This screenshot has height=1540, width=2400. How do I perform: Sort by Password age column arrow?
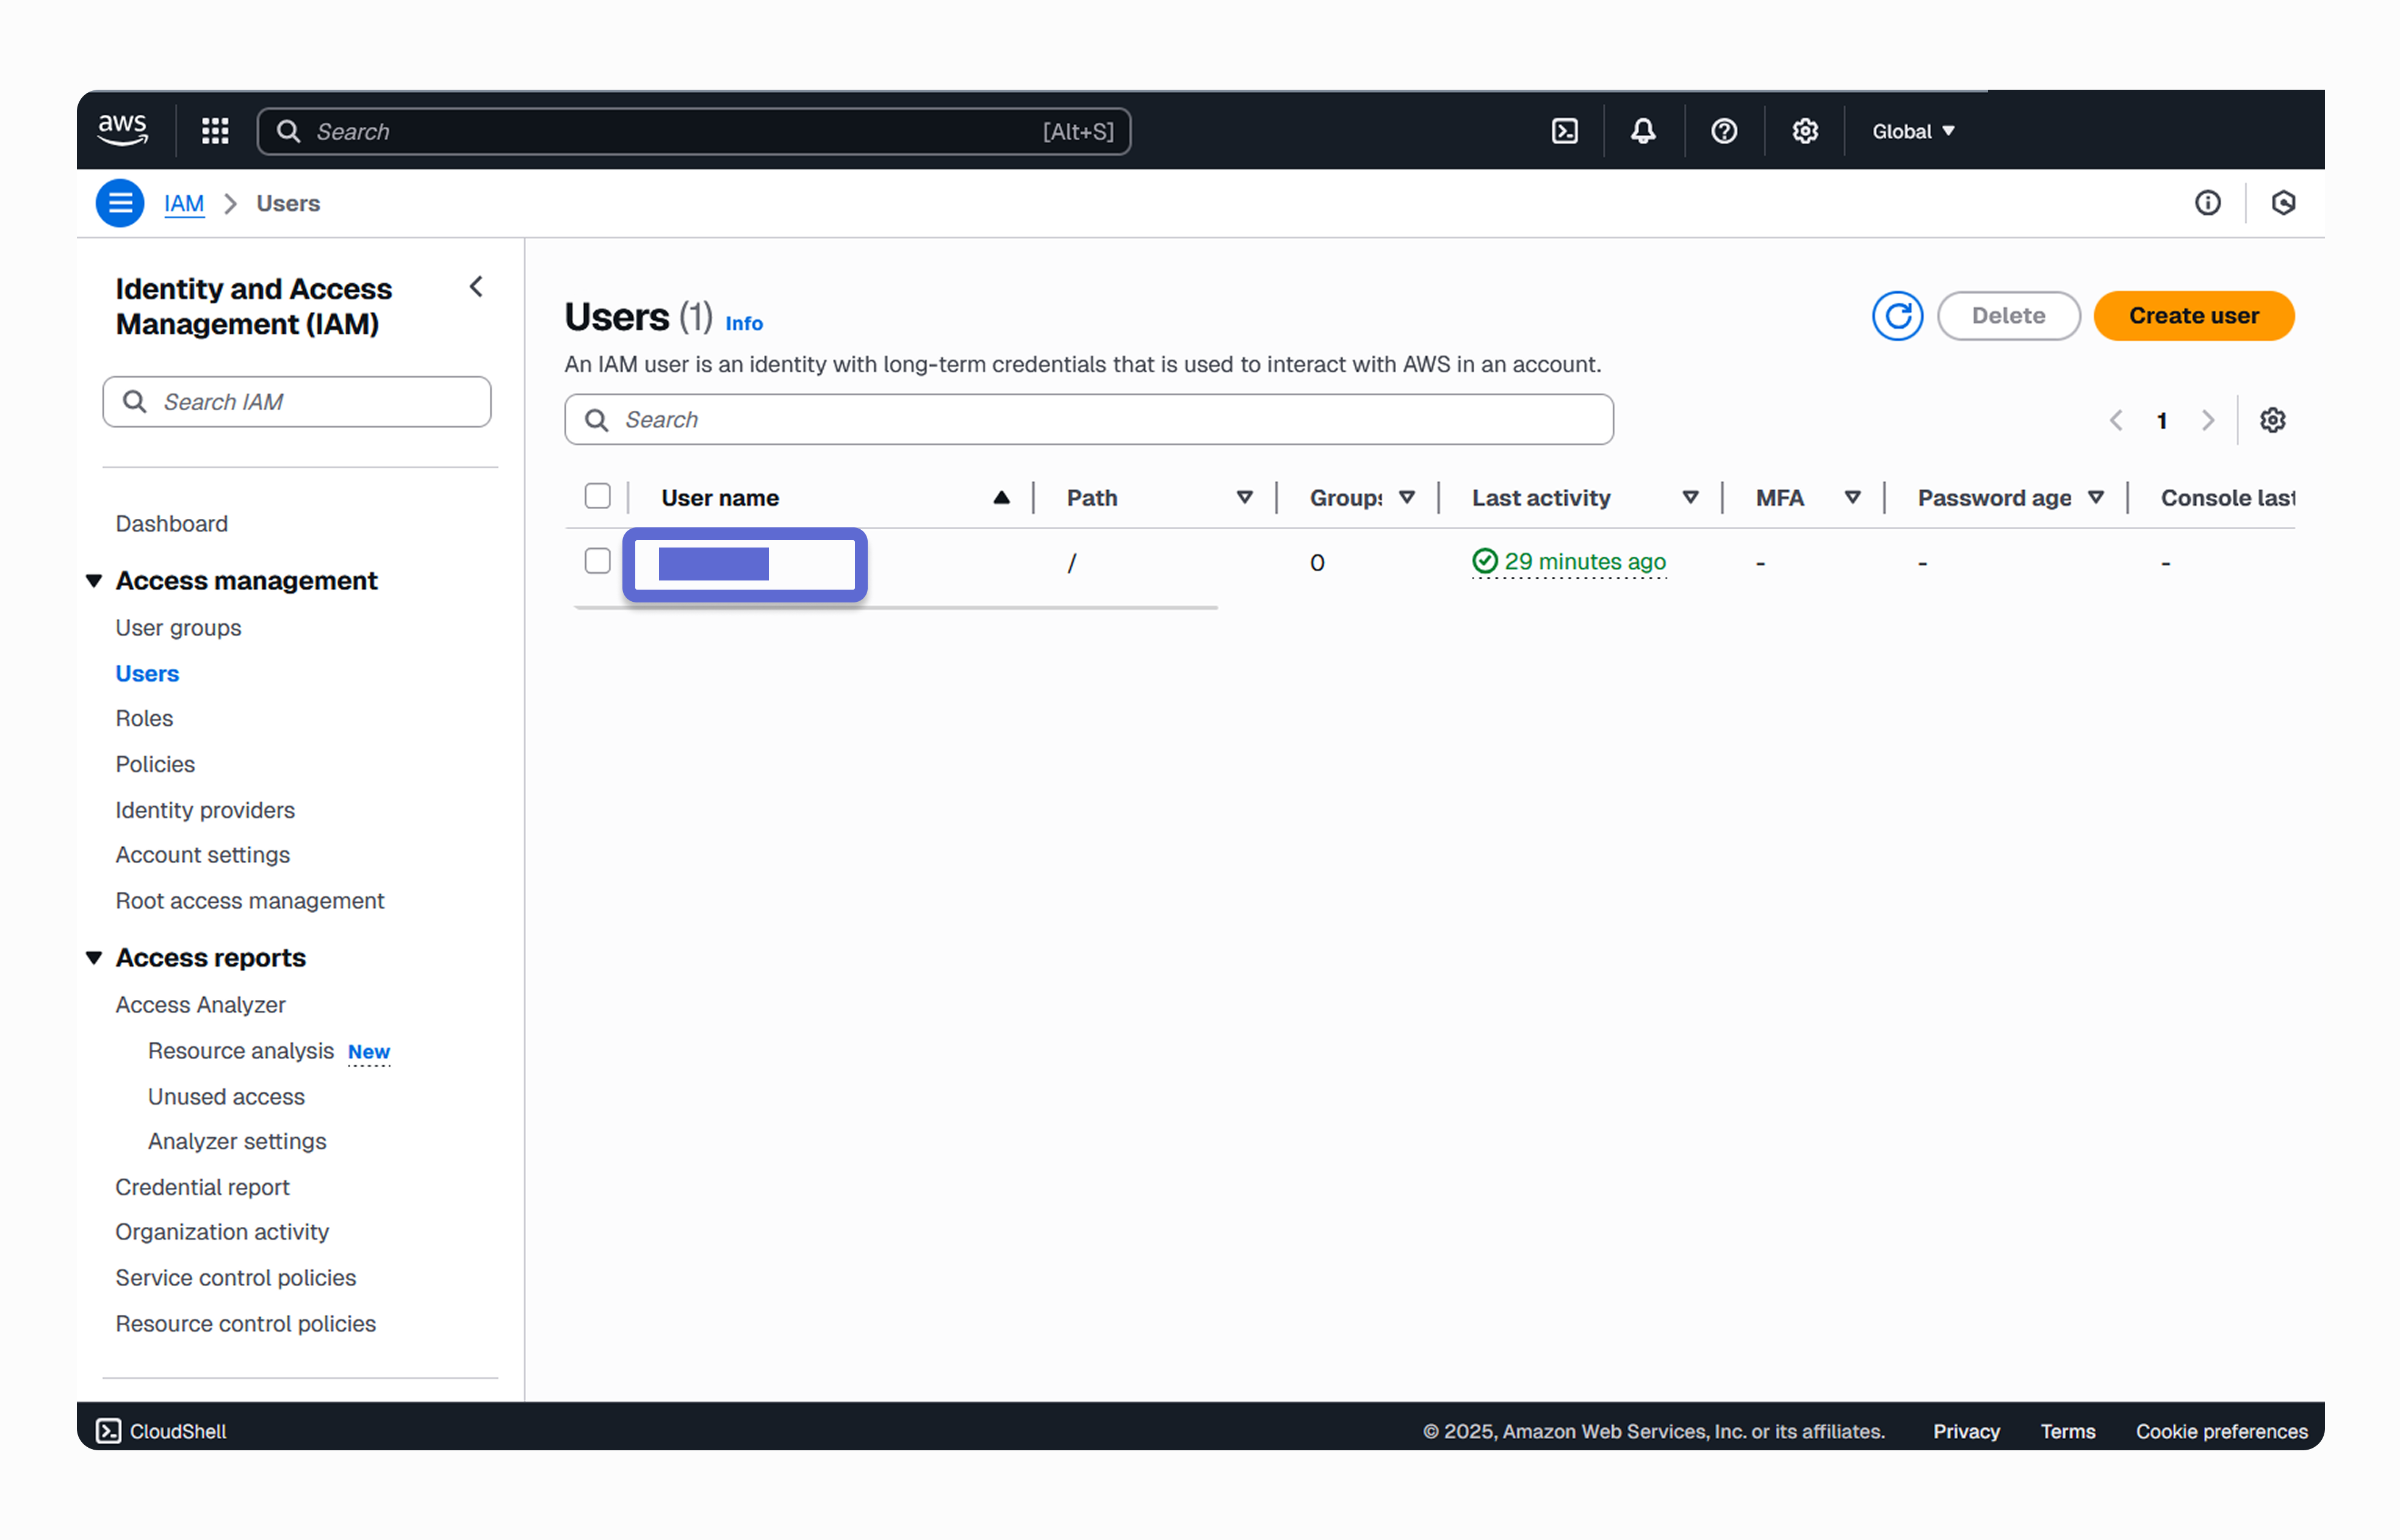[x=2096, y=498]
